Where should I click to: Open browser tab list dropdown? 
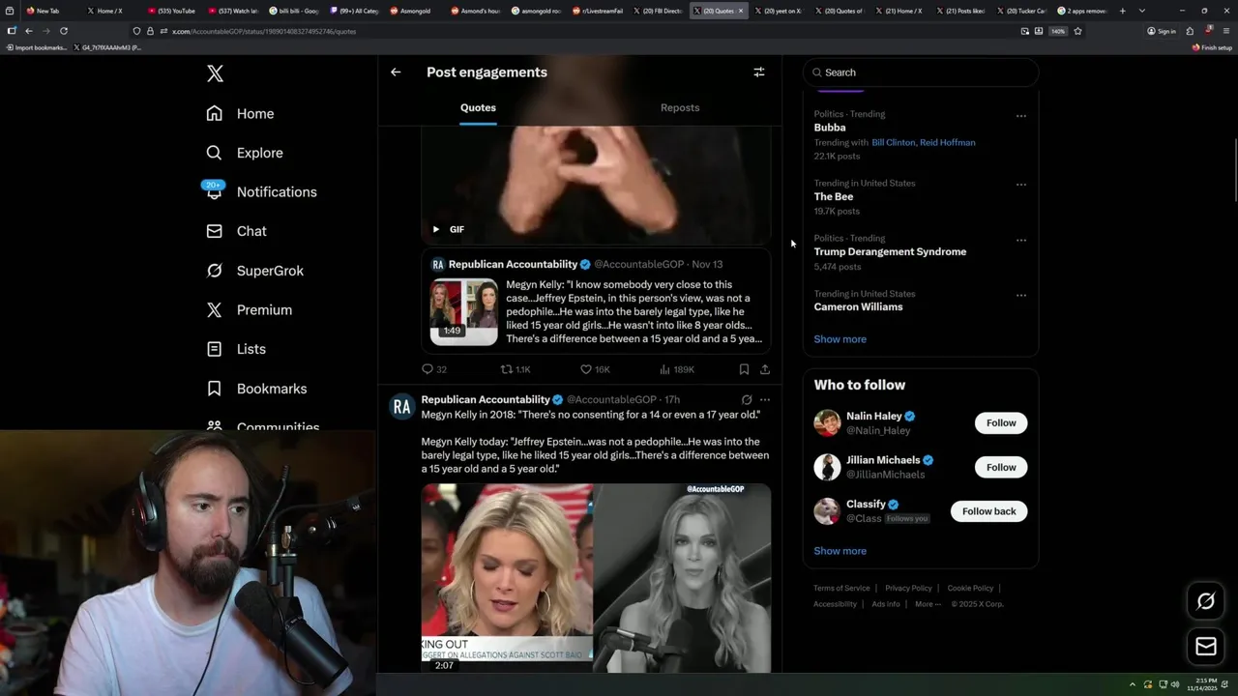point(1142,11)
